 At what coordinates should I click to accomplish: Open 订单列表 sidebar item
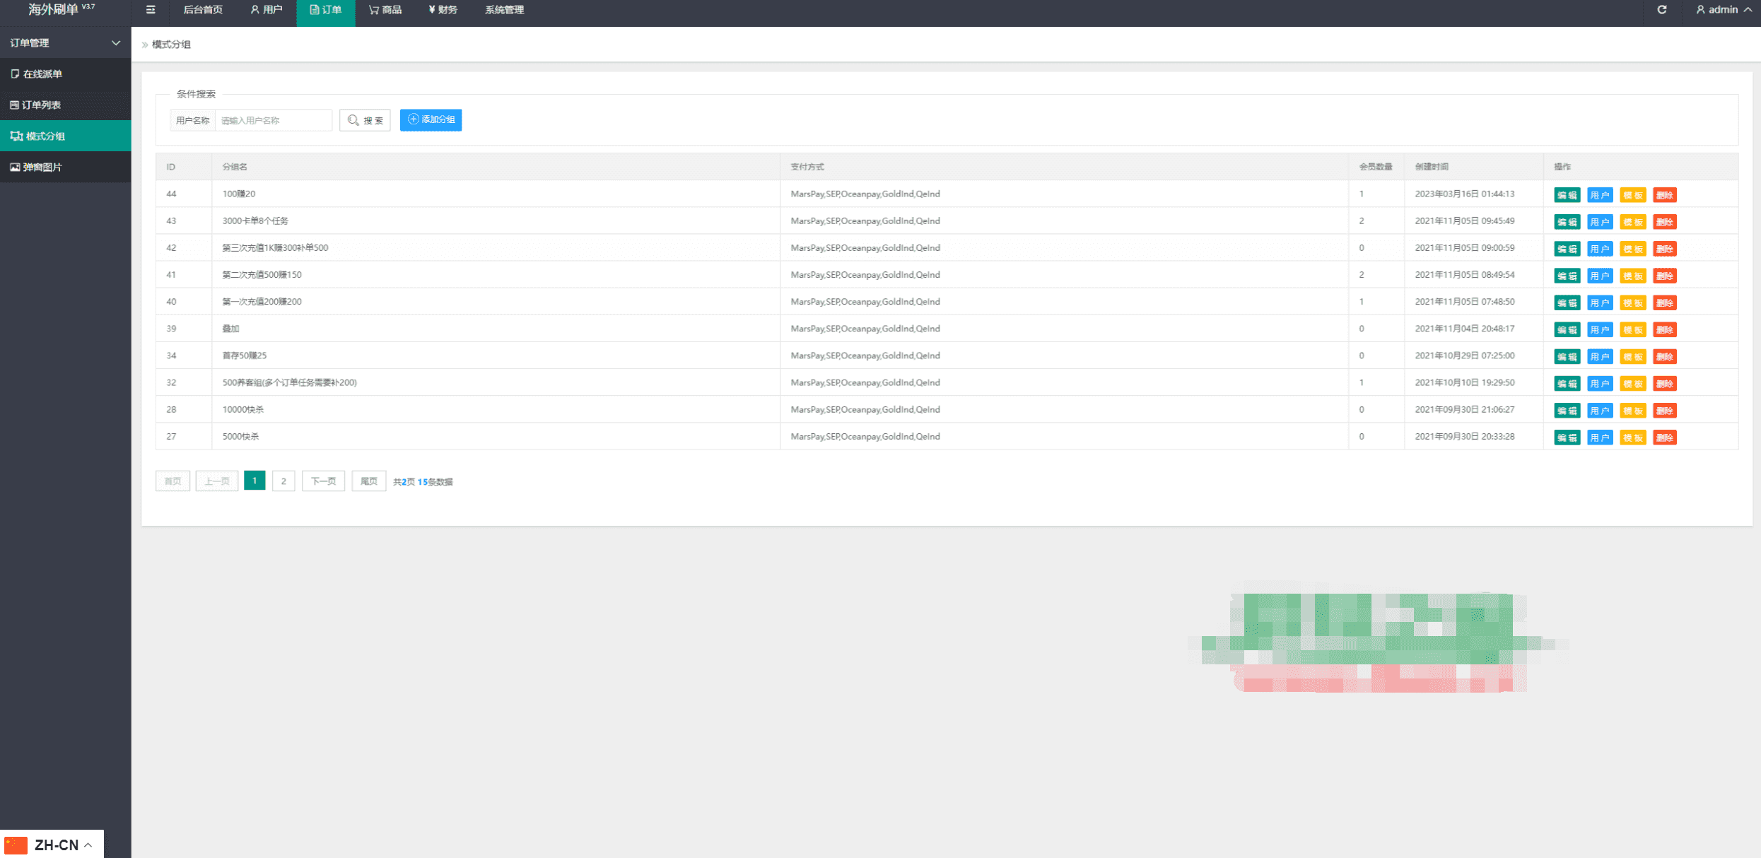point(41,105)
